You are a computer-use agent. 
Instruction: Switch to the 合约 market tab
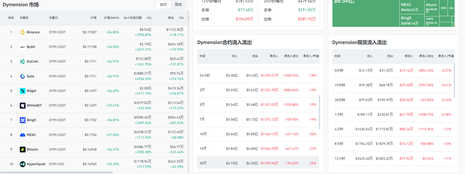click(x=163, y=4)
